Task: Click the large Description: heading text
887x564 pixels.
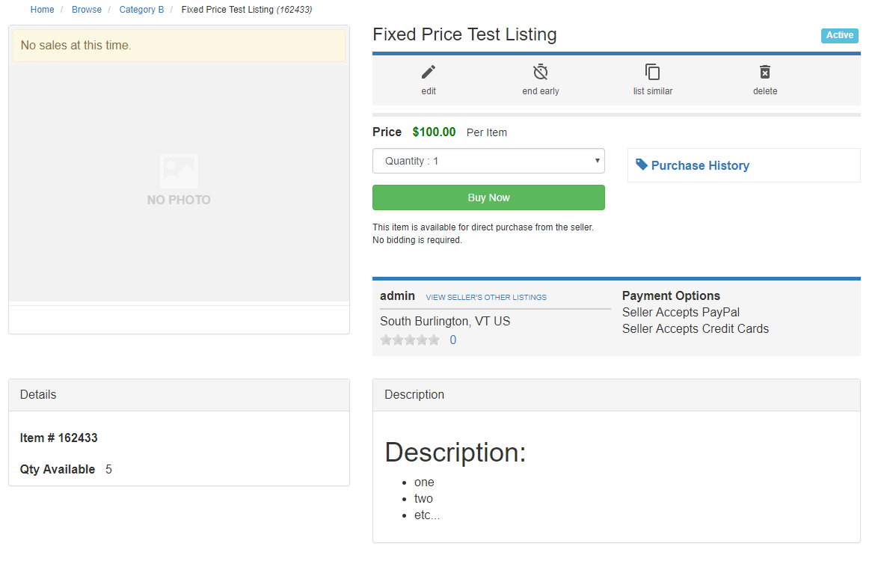Action: click(455, 453)
